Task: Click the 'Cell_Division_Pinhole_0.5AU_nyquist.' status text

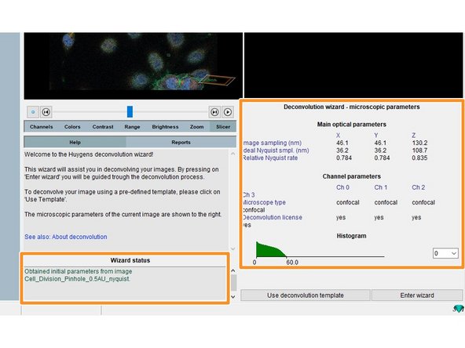Action: pyautogui.click(x=77, y=279)
